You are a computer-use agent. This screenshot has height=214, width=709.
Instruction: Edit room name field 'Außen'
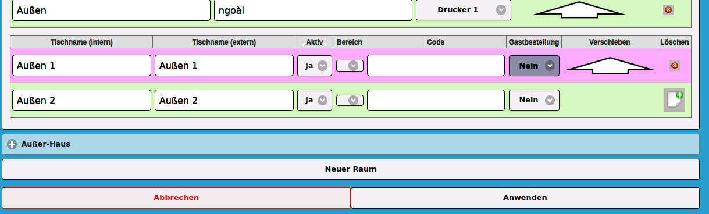point(111,10)
